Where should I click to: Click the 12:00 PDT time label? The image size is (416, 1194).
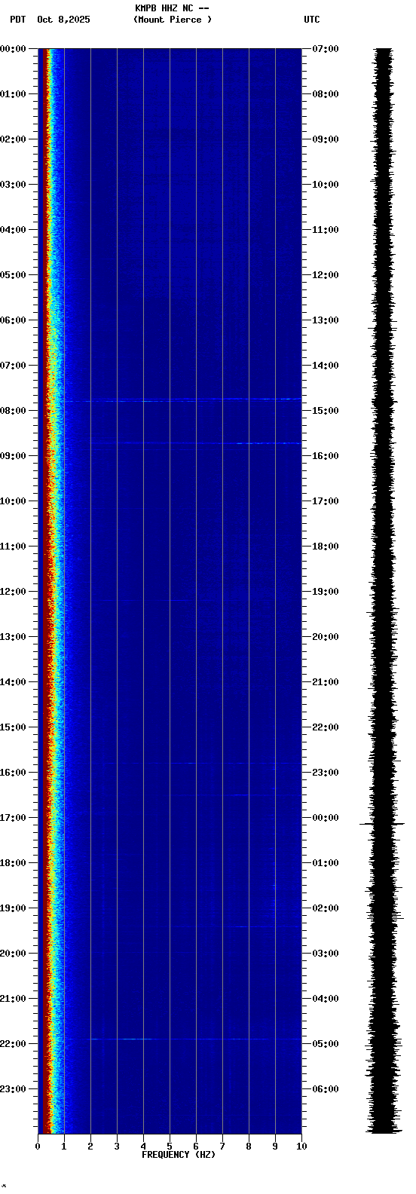click(14, 592)
